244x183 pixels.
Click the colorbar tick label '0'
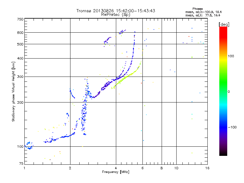coord(229,92)
